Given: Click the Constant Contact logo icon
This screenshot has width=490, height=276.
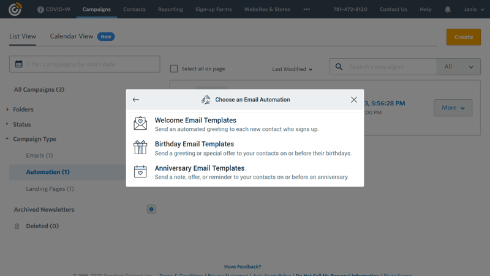Looking at the screenshot, I should click(15, 9).
